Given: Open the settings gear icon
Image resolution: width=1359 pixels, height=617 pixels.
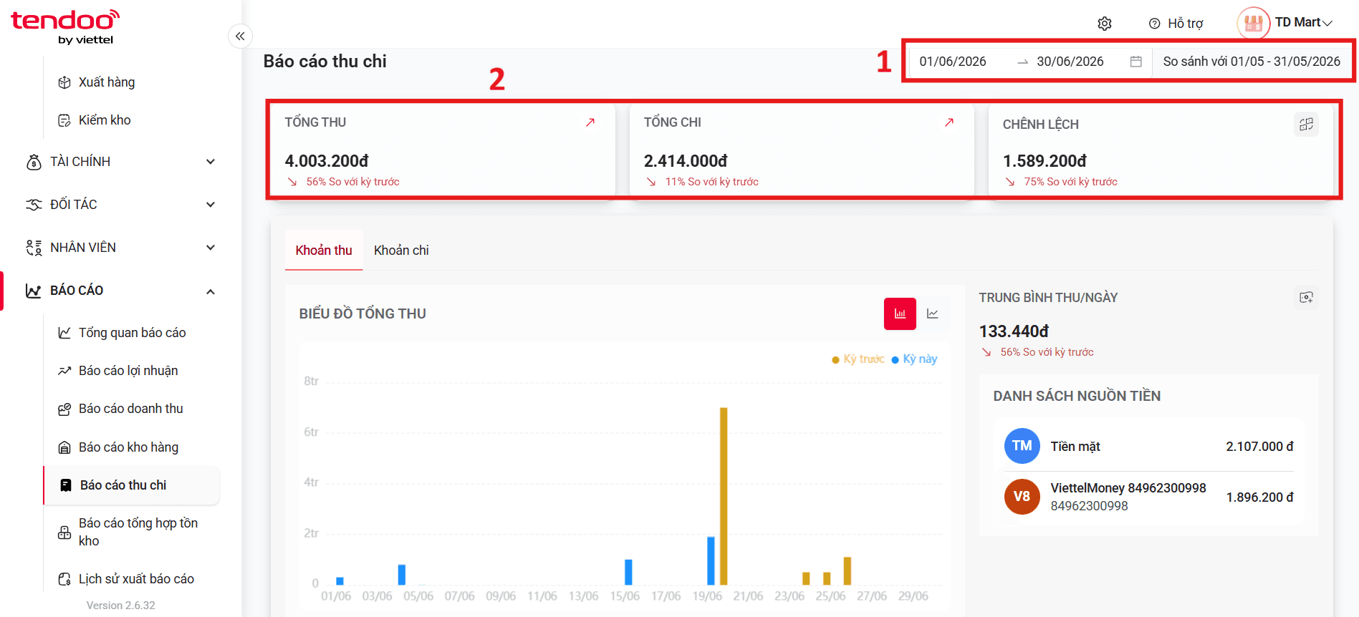Looking at the screenshot, I should (1105, 24).
